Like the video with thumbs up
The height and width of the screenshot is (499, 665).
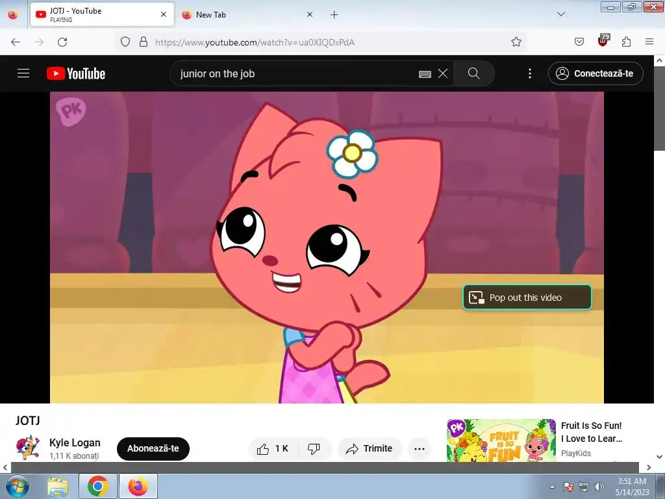273,448
